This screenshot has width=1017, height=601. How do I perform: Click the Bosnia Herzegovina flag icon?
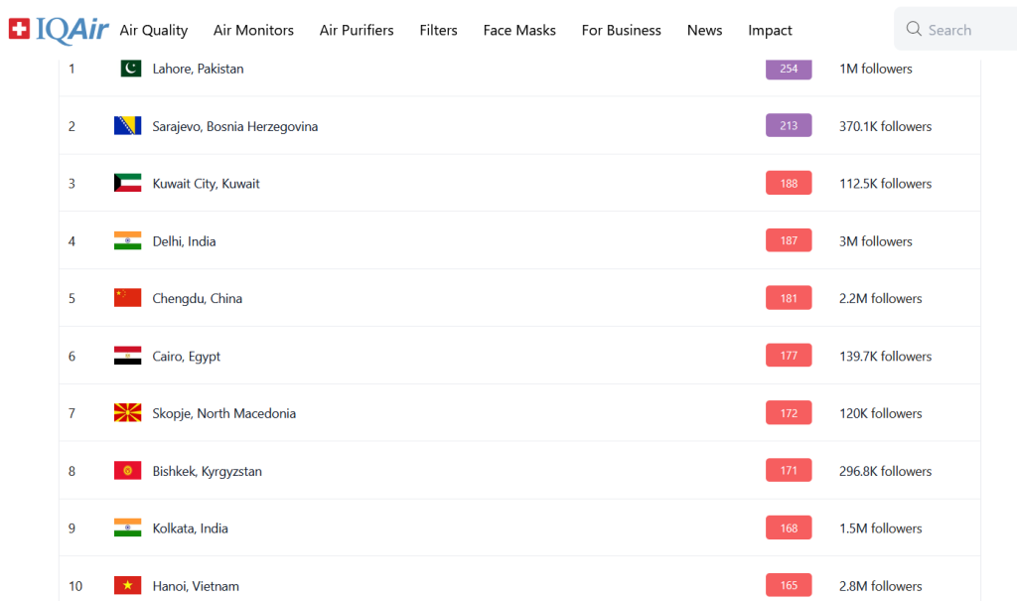click(127, 126)
